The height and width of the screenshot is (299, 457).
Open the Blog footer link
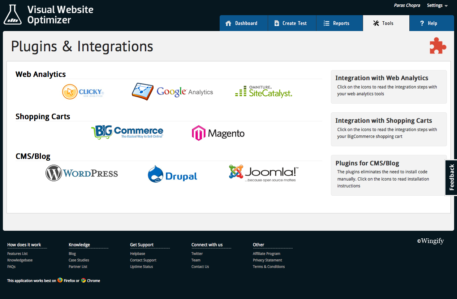[72, 253]
